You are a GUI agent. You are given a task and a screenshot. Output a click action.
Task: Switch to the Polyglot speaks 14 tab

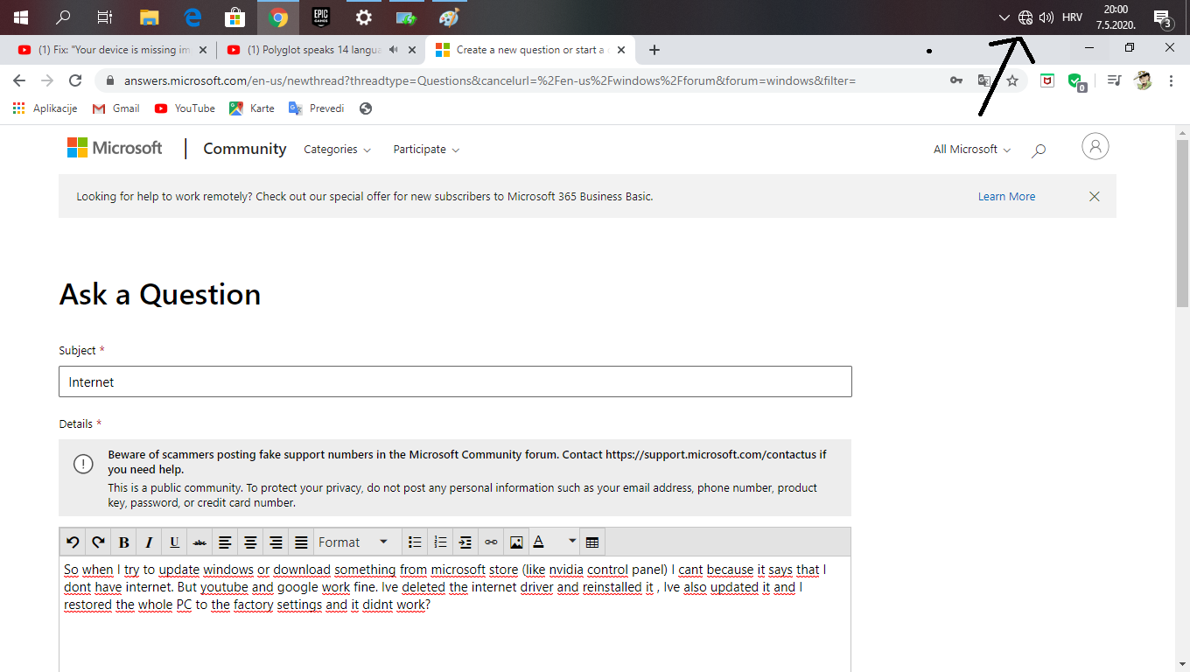tap(319, 50)
